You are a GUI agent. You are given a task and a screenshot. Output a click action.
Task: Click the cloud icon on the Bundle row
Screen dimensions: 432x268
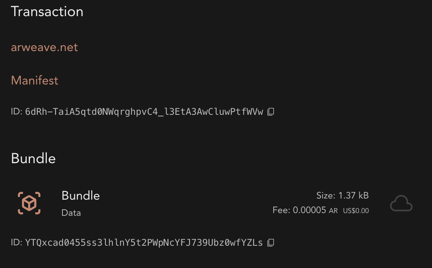(401, 203)
